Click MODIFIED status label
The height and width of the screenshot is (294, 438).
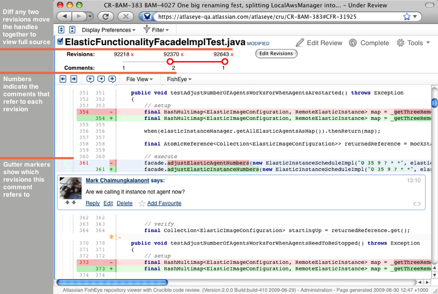[x=258, y=44]
